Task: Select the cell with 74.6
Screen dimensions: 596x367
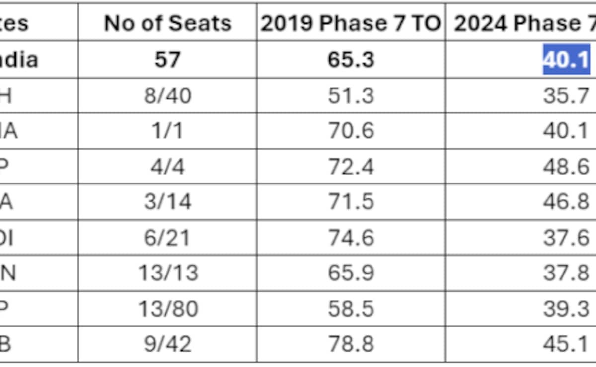Action: coord(351,237)
